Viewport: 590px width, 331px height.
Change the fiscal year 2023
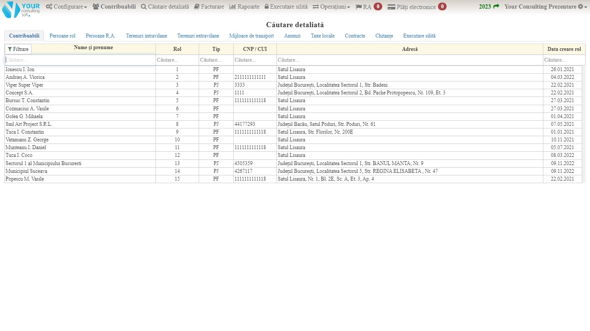coord(489,6)
